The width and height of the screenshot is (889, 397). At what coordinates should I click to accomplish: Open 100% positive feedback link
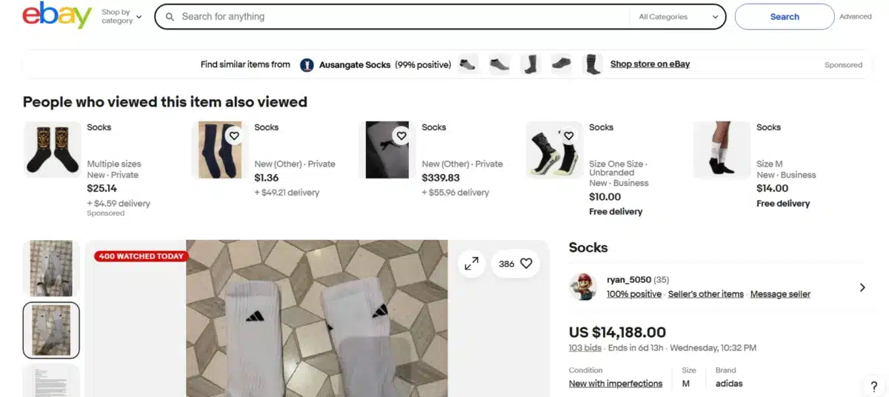634,294
